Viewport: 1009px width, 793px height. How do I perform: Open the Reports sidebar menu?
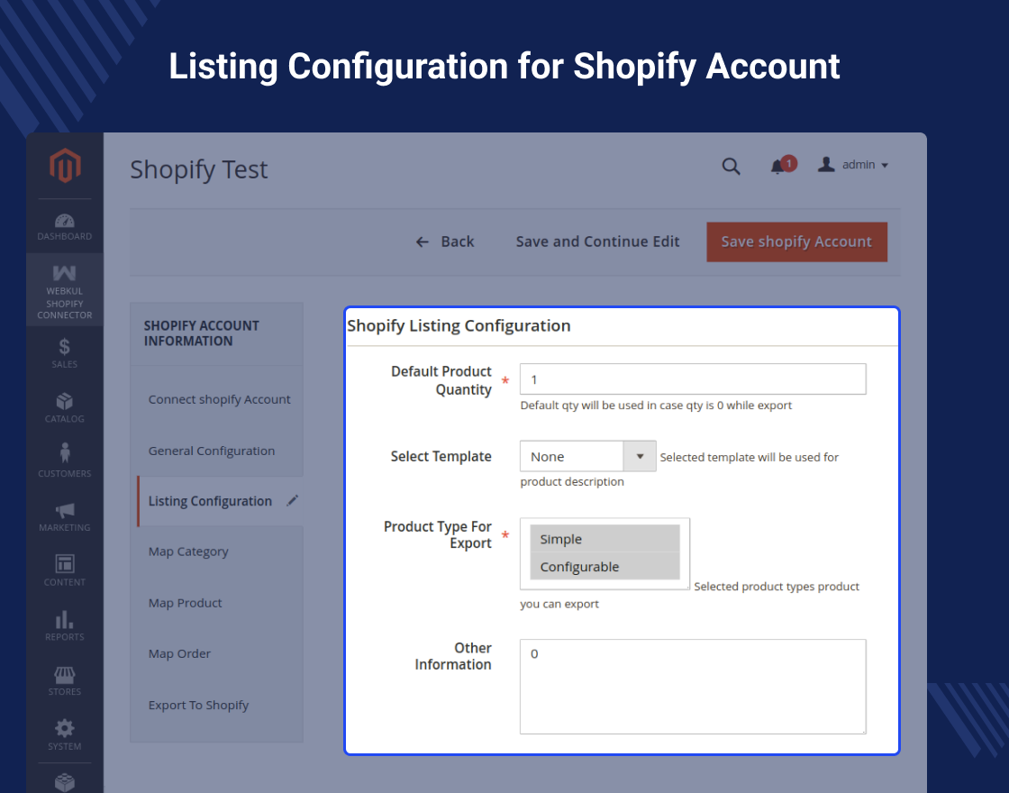pos(64,625)
